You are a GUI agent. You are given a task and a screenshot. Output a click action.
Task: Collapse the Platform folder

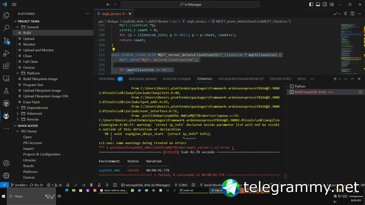pyautogui.click(x=18, y=73)
